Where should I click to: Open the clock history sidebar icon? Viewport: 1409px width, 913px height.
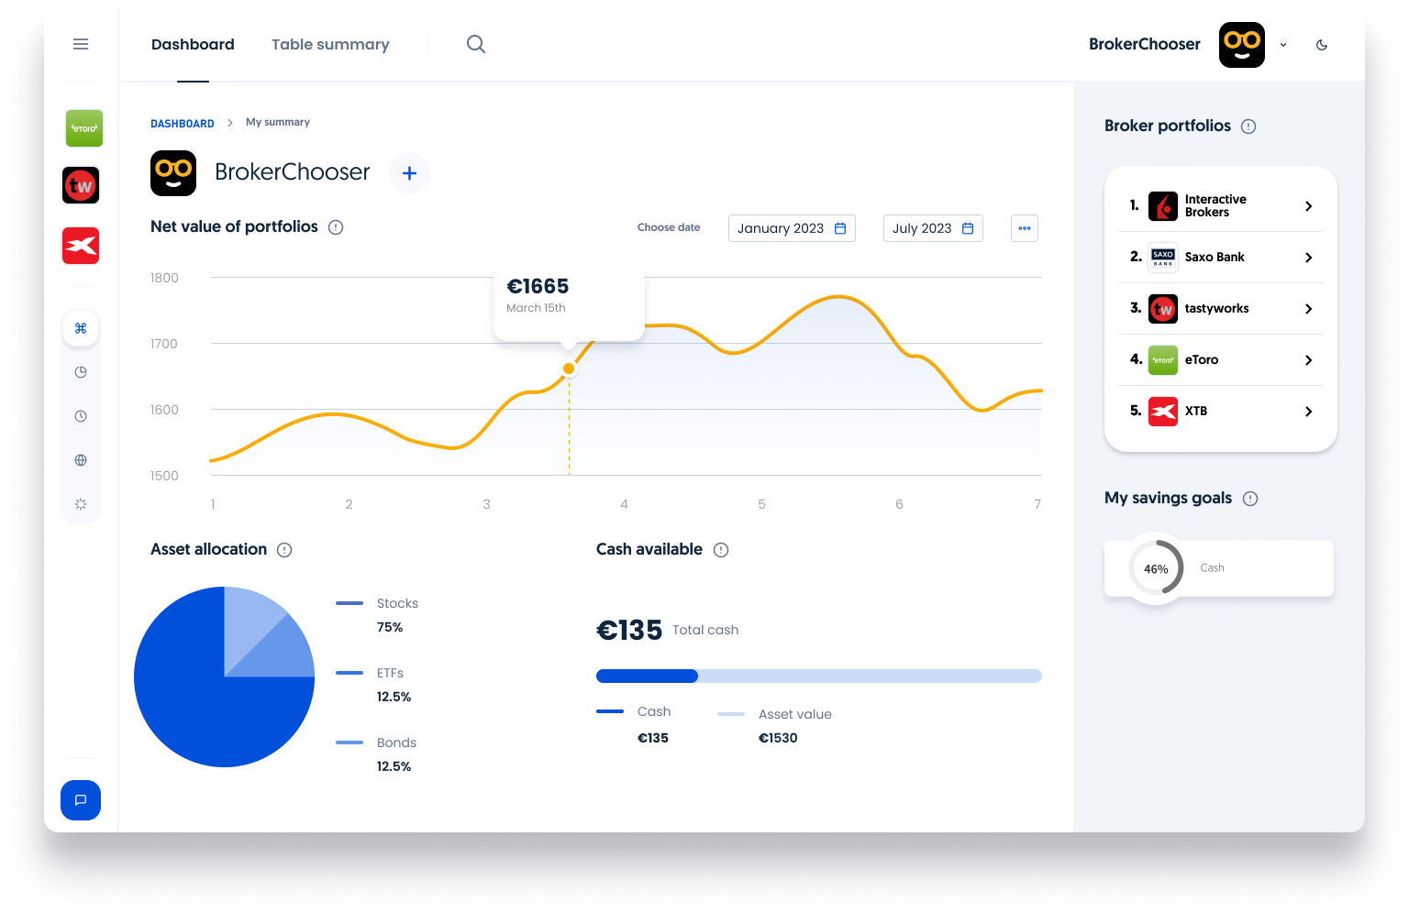[81, 416]
